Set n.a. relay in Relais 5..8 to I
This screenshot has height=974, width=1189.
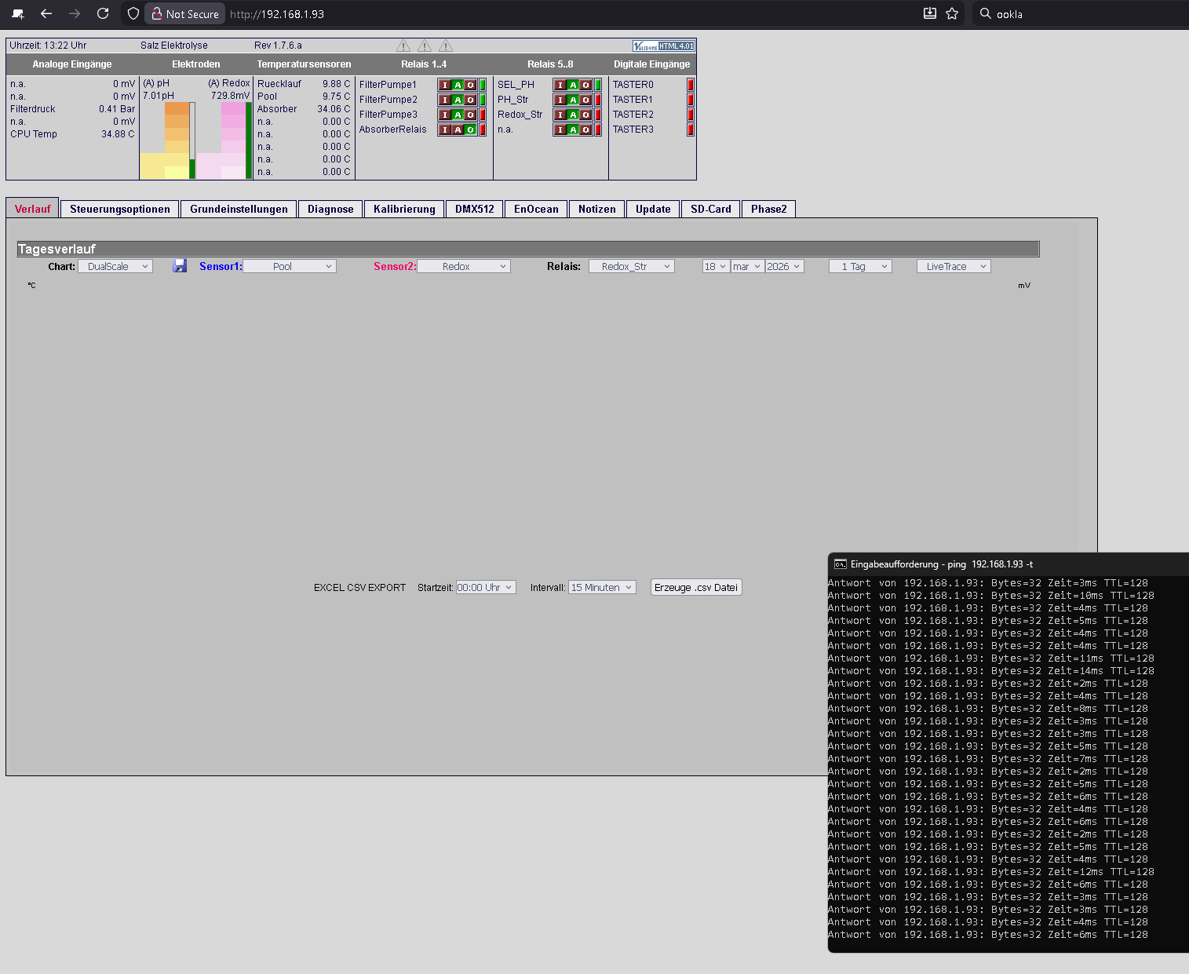[x=560, y=130]
